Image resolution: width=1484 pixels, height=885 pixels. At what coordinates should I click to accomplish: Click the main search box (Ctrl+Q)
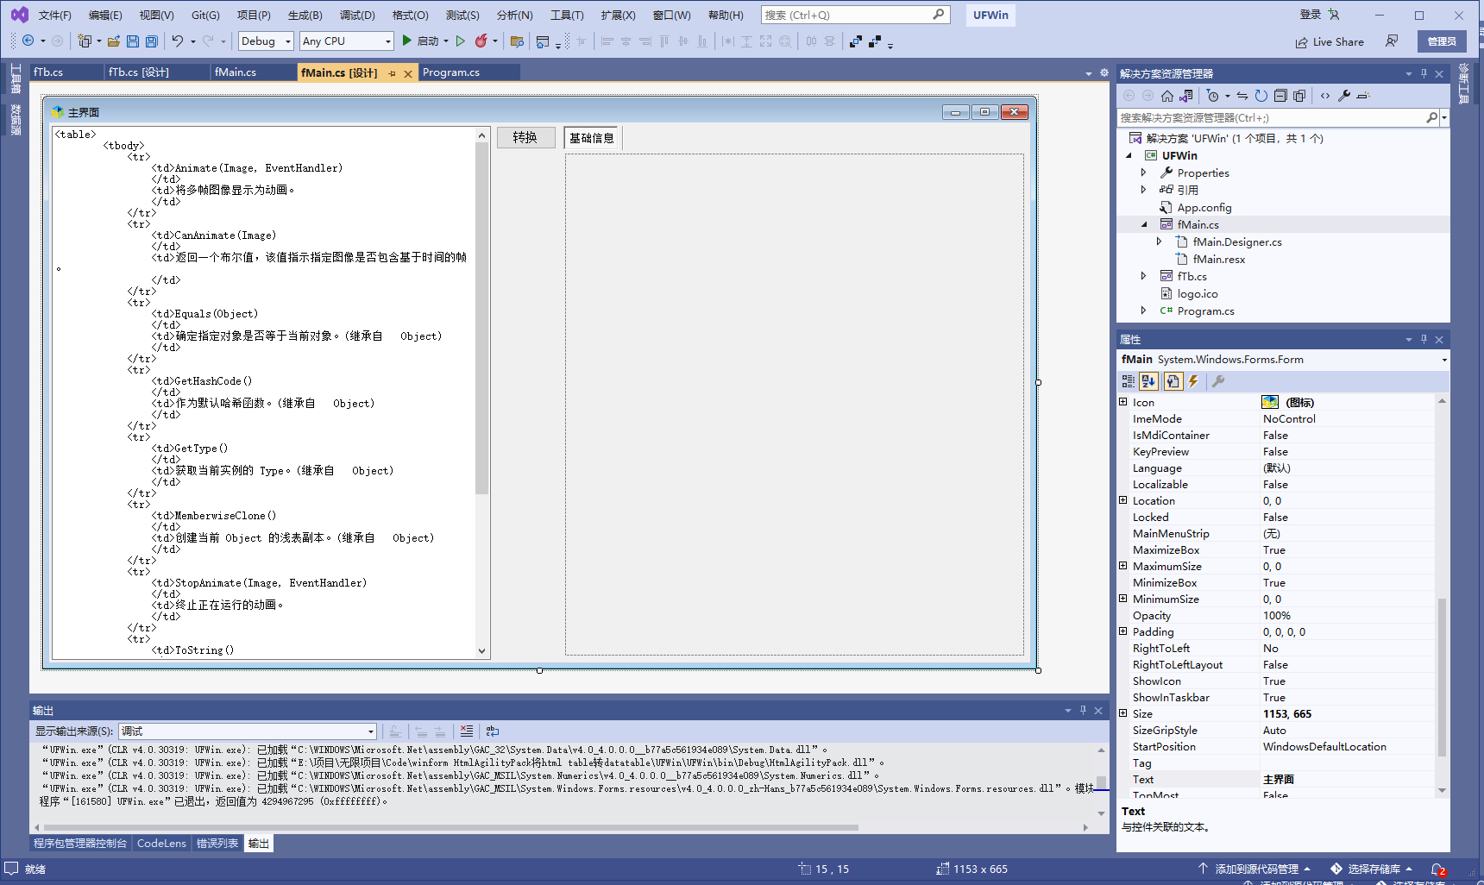pyautogui.click(x=855, y=15)
